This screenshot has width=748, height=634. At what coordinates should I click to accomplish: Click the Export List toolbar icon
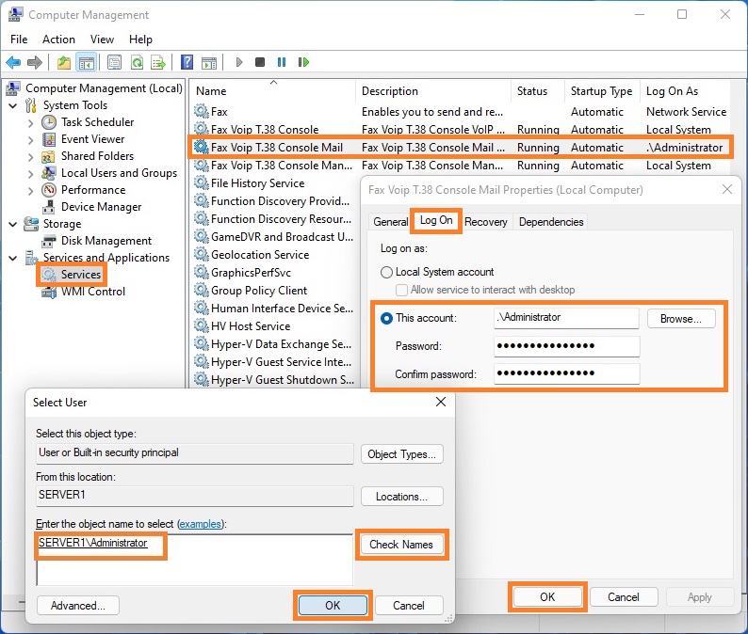tap(158, 62)
